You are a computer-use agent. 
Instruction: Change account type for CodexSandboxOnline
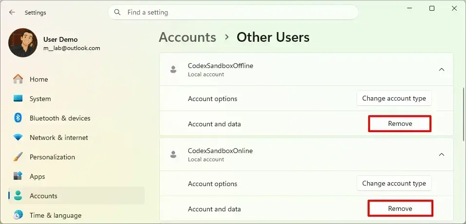coord(394,183)
